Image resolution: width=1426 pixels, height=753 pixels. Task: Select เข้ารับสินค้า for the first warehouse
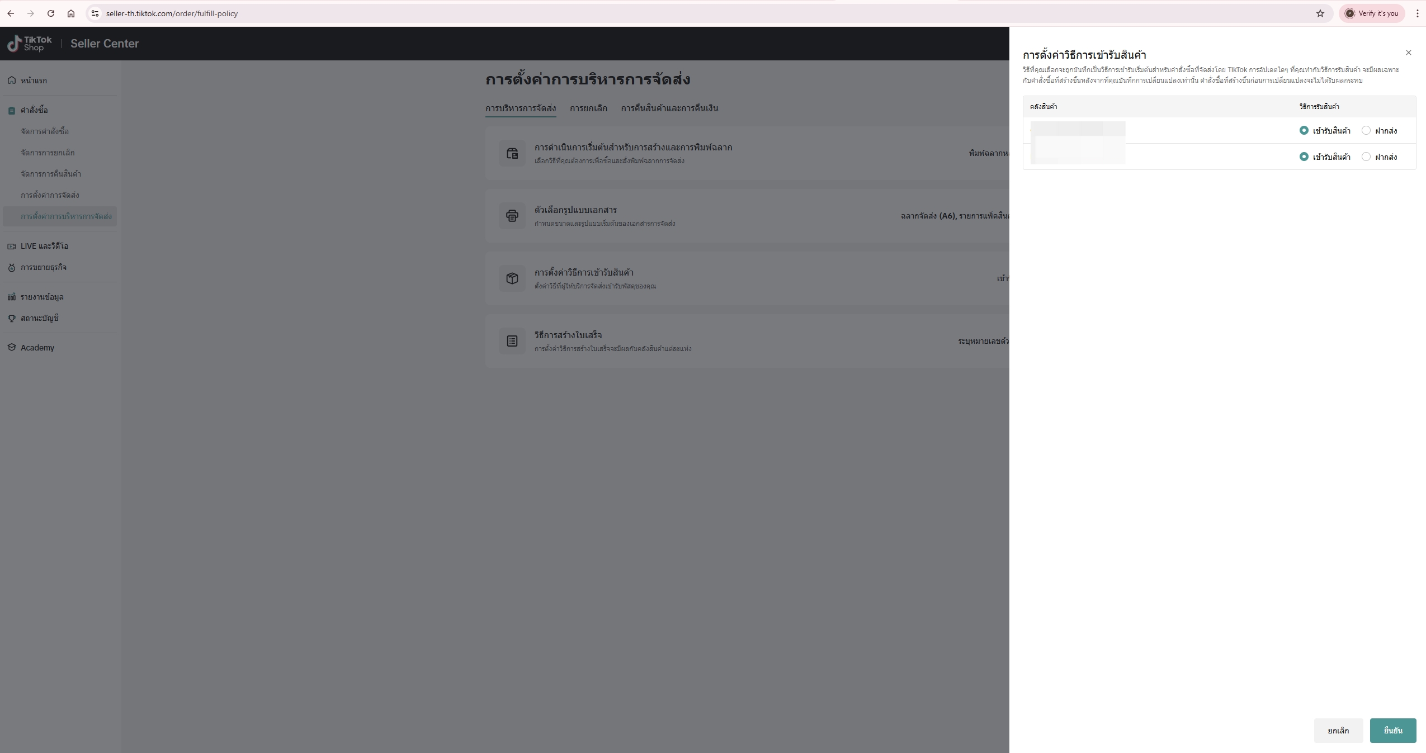coord(1304,130)
